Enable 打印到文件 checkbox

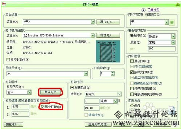pyautogui.click(x=8, y=60)
